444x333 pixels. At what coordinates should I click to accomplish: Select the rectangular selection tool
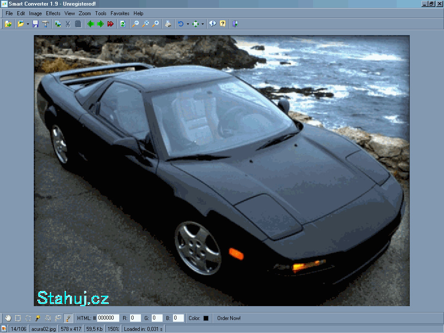(x=18, y=318)
